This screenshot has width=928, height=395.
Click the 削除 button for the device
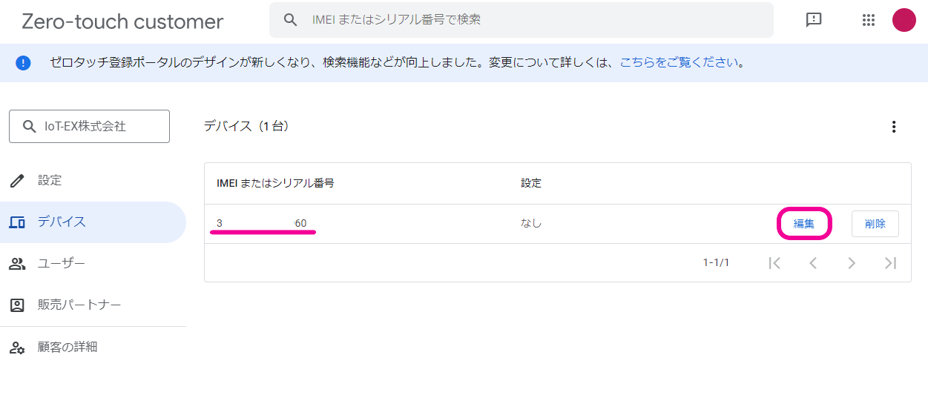point(875,224)
